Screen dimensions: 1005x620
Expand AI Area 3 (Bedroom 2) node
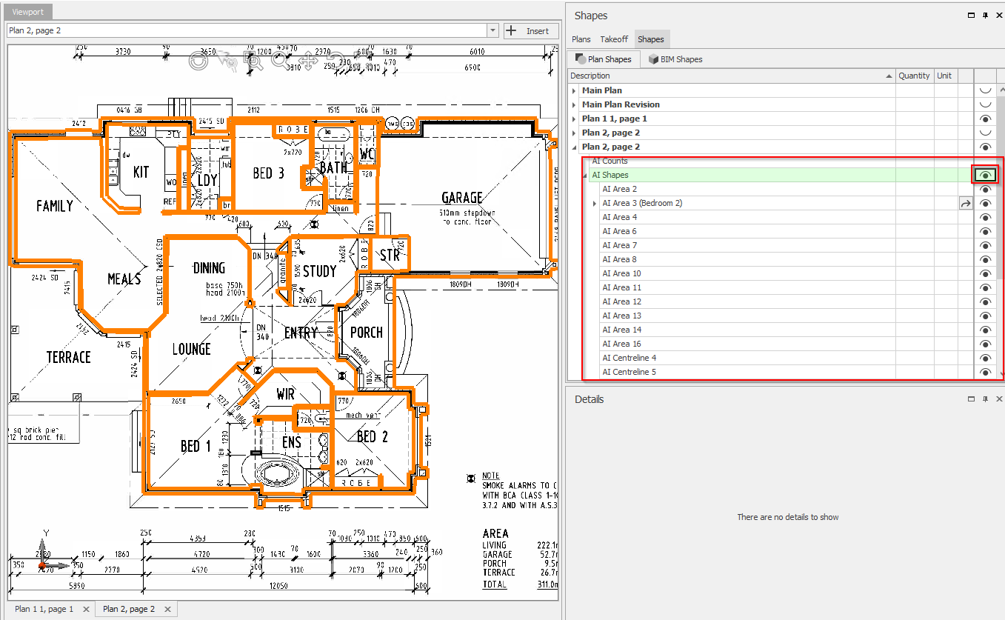(595, 203)
